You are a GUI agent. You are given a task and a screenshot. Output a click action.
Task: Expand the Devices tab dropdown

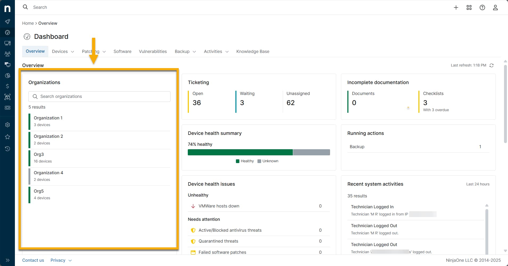coord(73,52)
